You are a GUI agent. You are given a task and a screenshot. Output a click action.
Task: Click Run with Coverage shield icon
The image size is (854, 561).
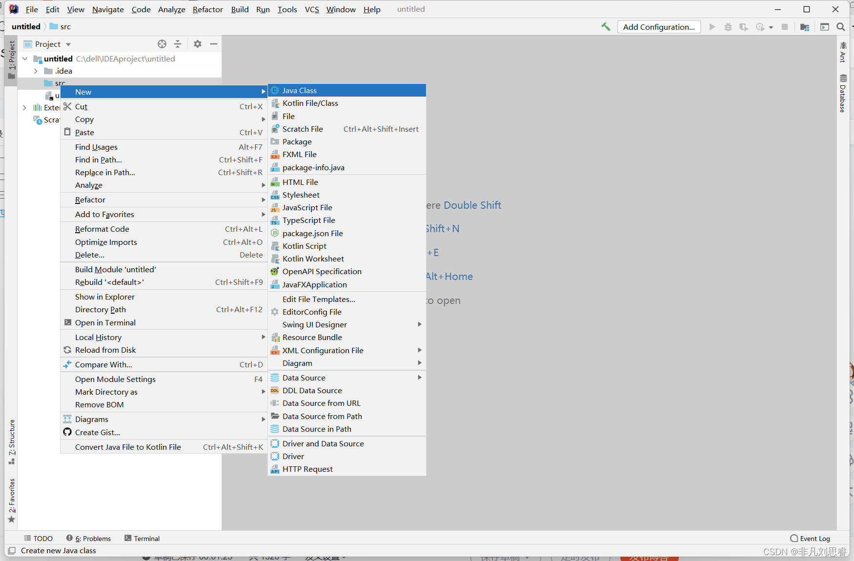pyautogui.click(x=743, y=27)
